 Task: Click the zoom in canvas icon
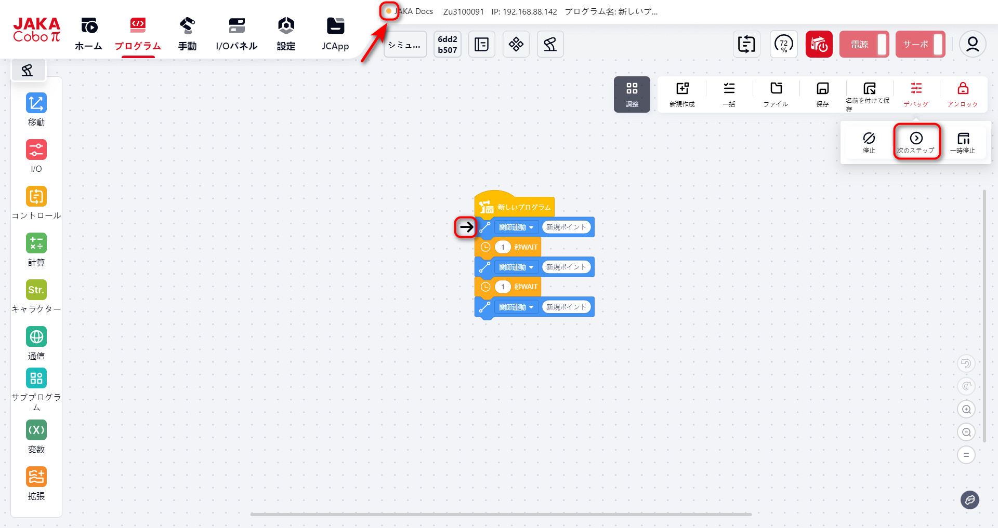click(x=966, y=409)
